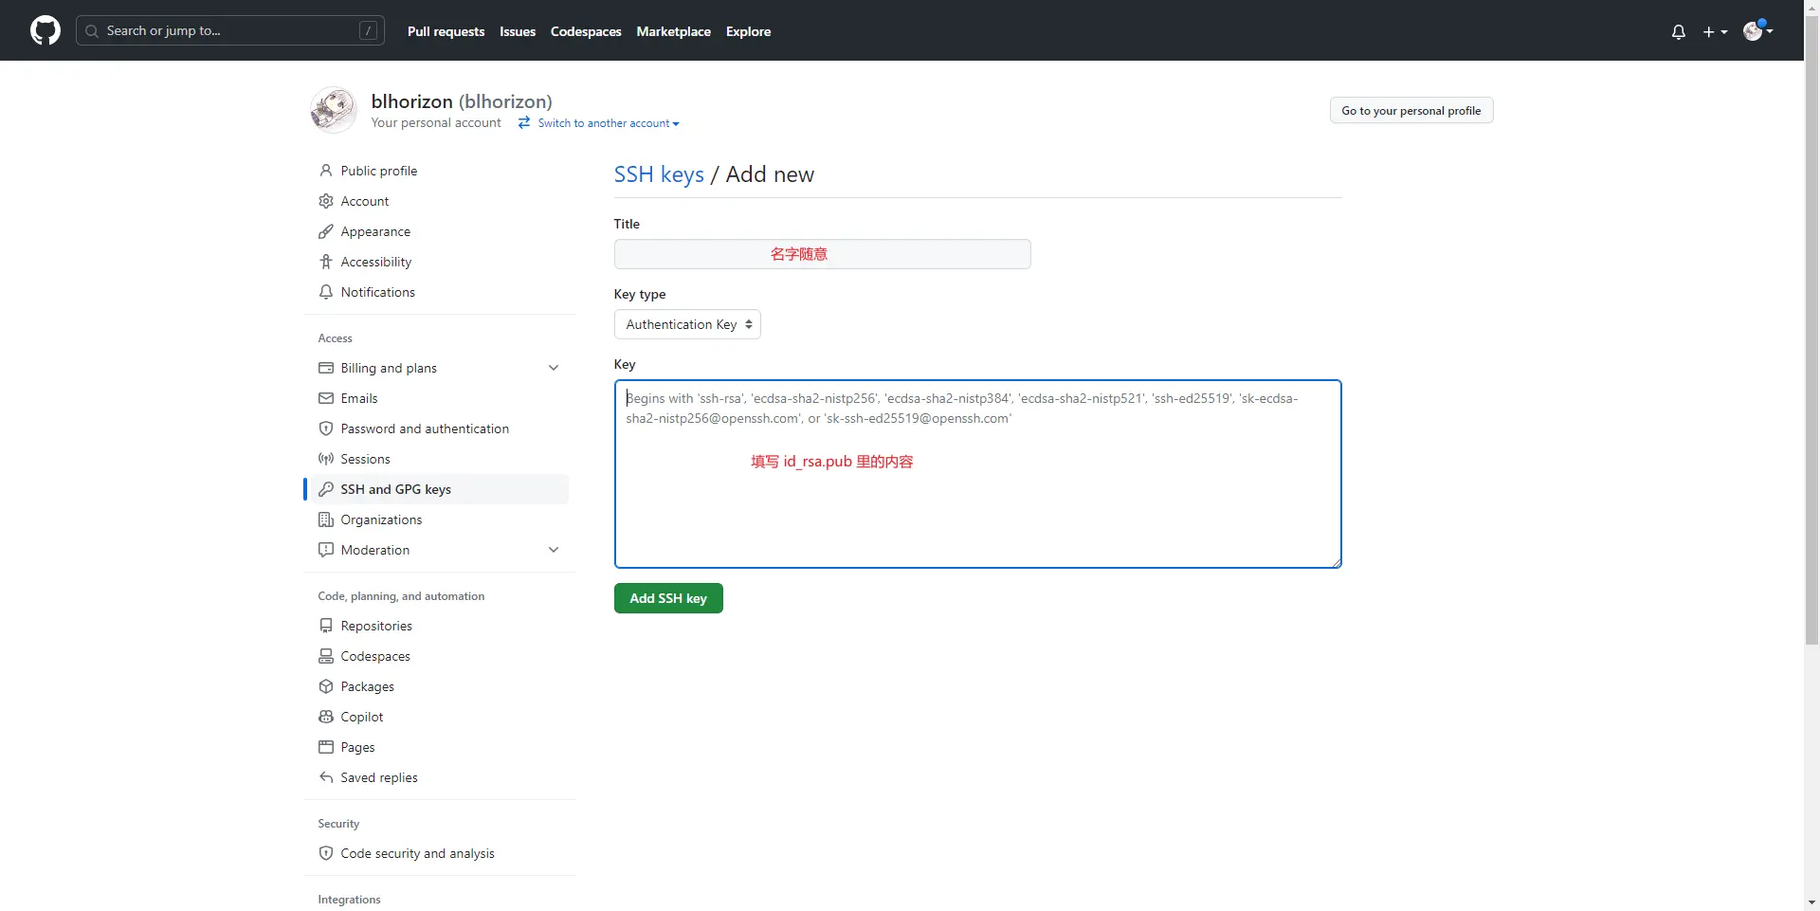1820x911 pixels.
Task: Click the green Add SSH key button
Action: pos(668,598)
